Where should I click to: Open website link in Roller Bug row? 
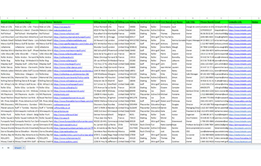65,61
